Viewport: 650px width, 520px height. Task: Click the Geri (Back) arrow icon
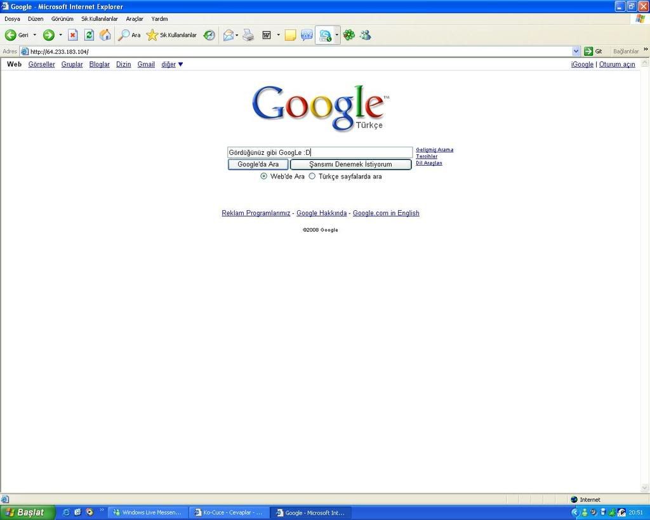[x=11, y=35]
